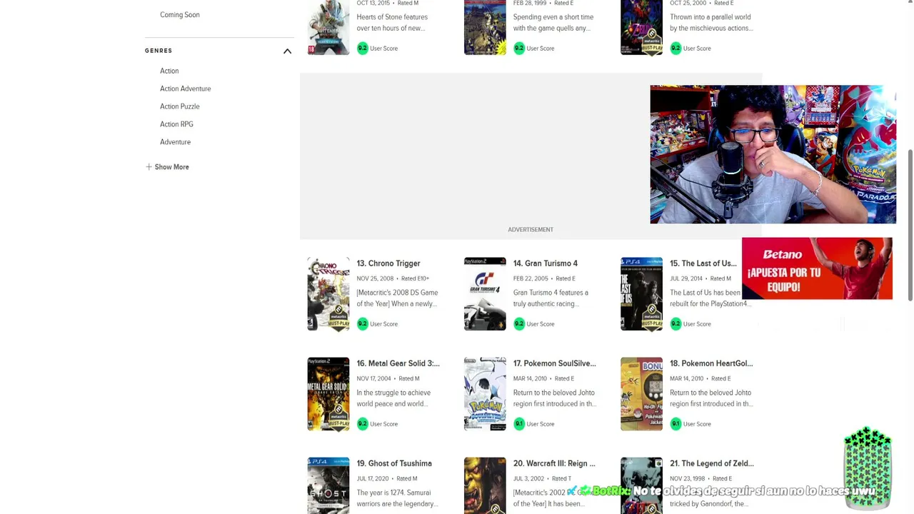Select the Action Adventure genre filter
Screen dimensions: 914x514
tap(186, 89)
